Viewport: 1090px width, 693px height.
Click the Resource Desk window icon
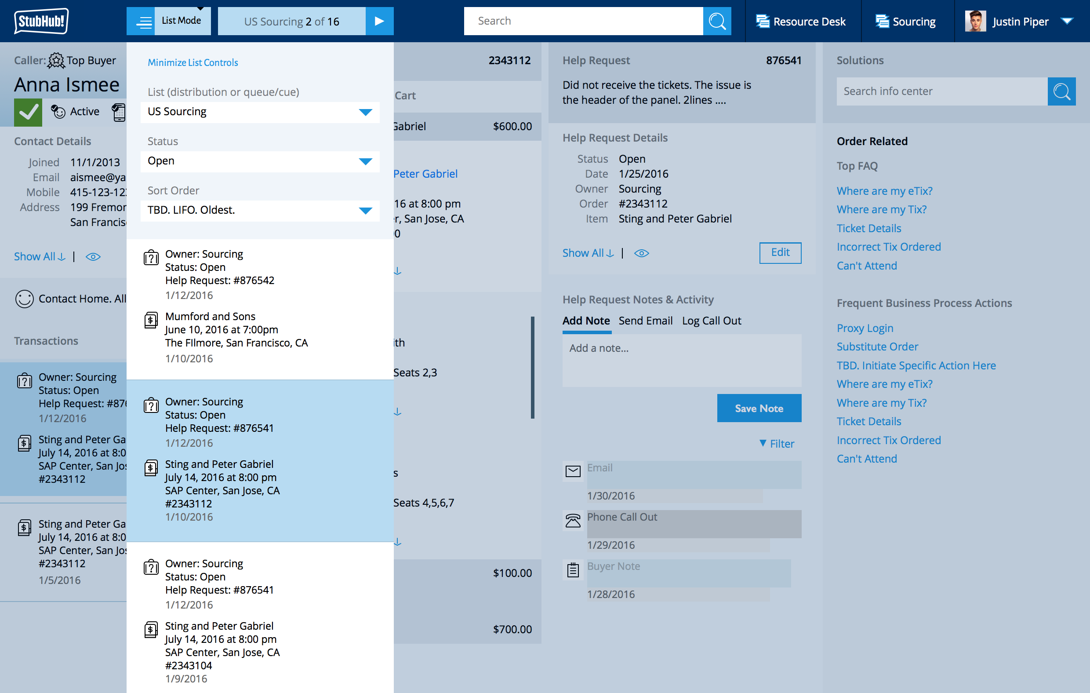click(x=763, y=21)
